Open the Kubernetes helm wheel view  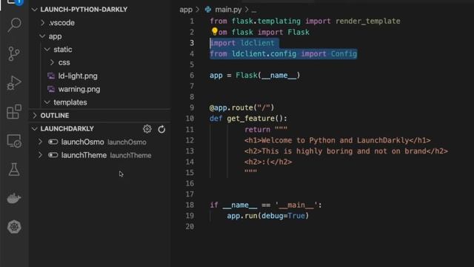14,227
